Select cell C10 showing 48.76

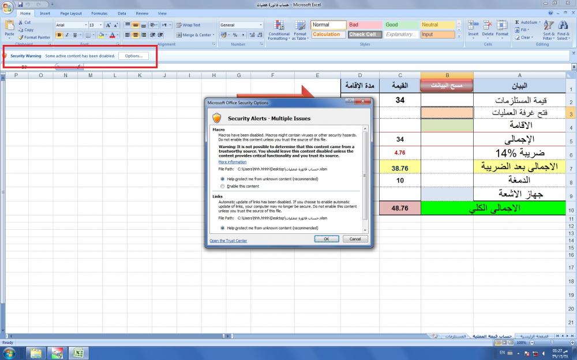pos(400,208)
